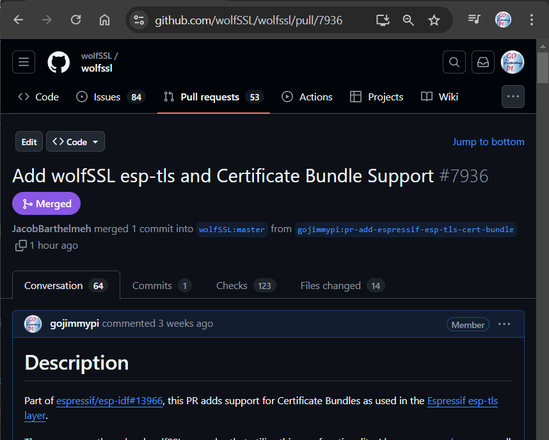Click the page vertical scrollbar thumb
549x440 pixels.
tap(543, 68)
